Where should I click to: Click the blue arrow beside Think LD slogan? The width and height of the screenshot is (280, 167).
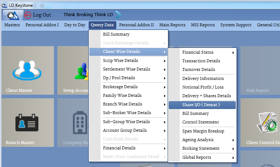(118, 15)
